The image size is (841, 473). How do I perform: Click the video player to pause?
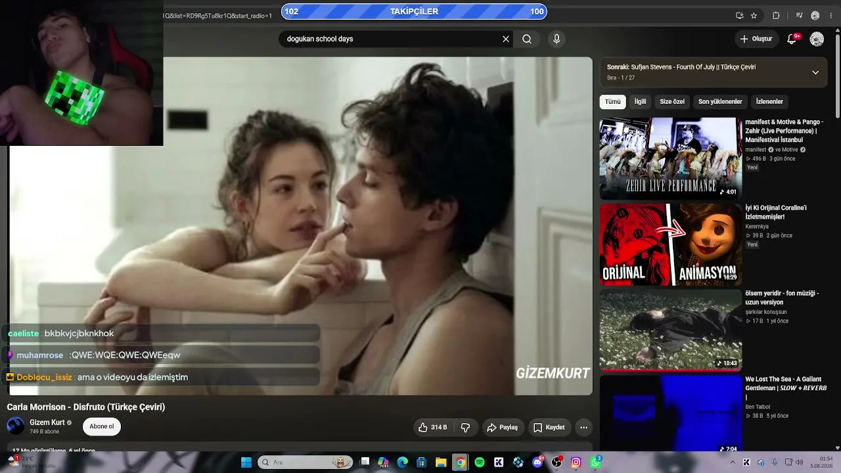pyautogui.click(x=300, y=226)
